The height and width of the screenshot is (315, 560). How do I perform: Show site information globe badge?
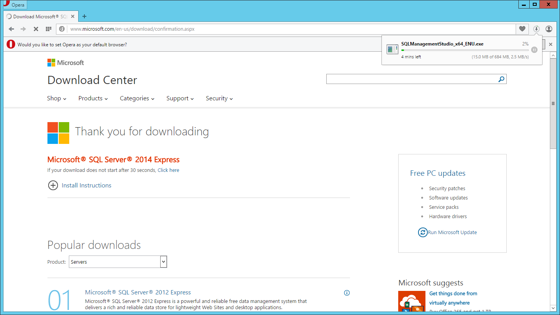point(61,29)
